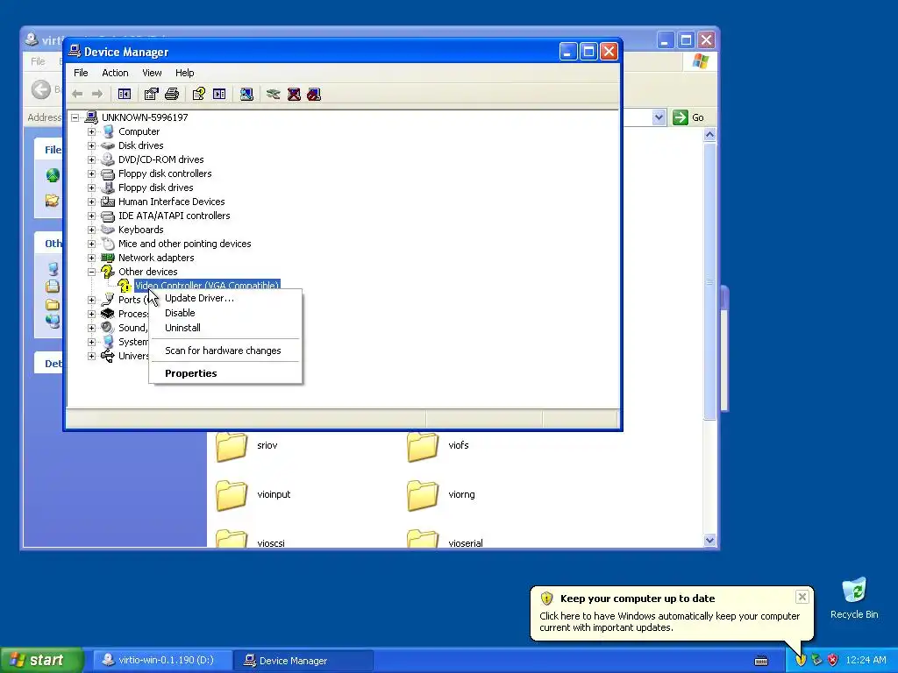Click the yellow question mark icon beside Video Controller
898x673 pixels.
pyautogui.click(x=125, y=286)
